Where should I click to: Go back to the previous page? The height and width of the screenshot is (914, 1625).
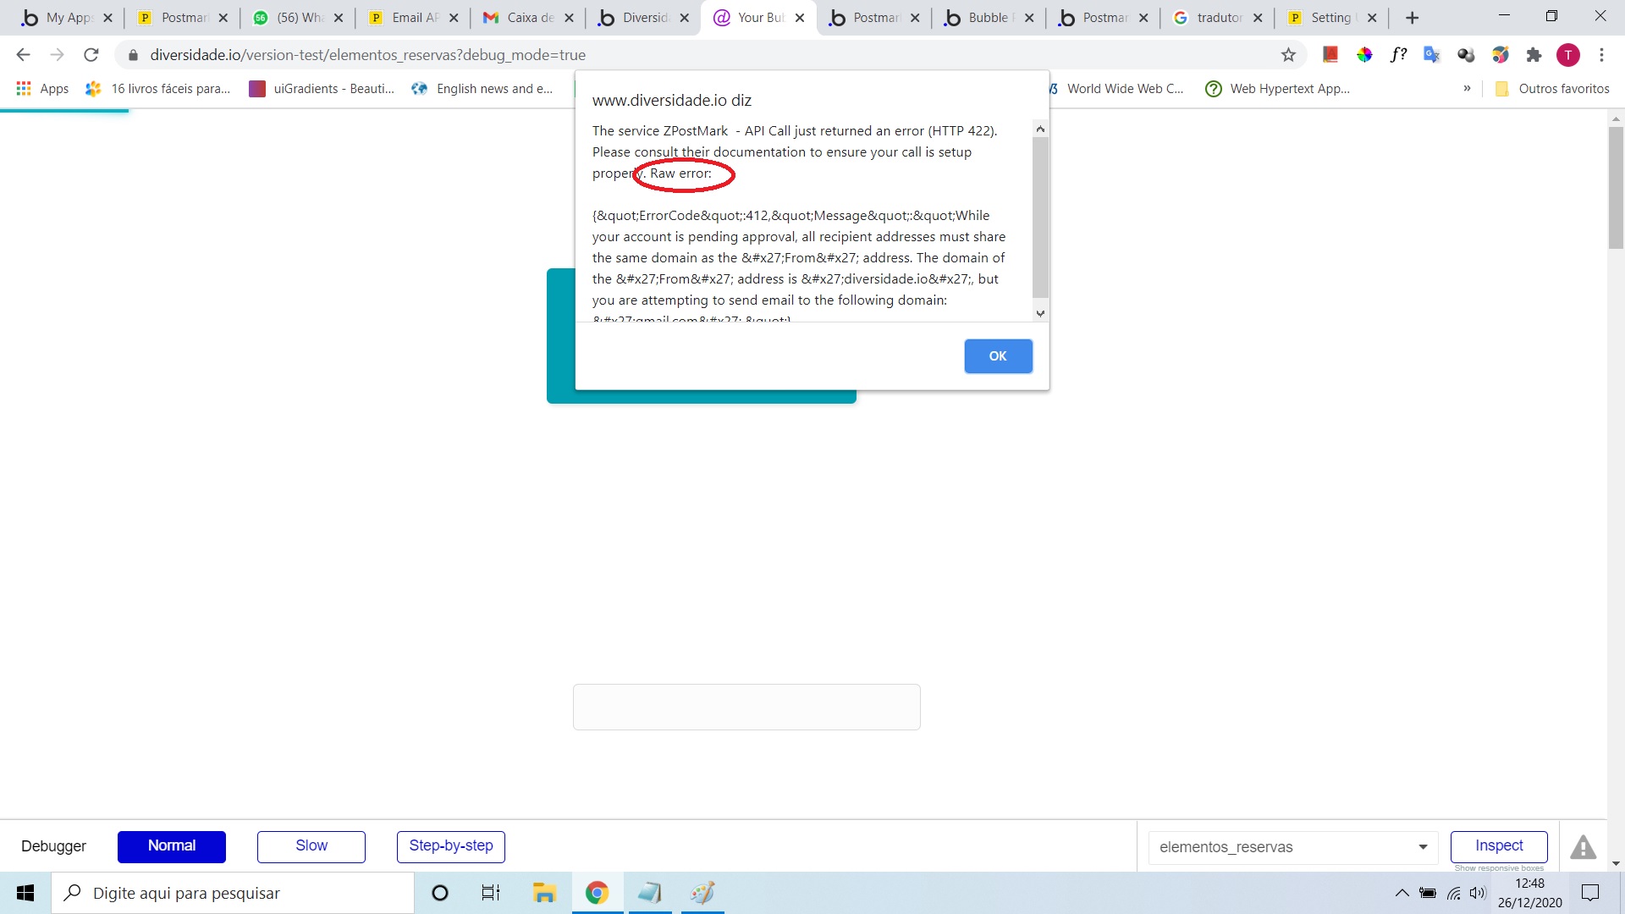23,55
